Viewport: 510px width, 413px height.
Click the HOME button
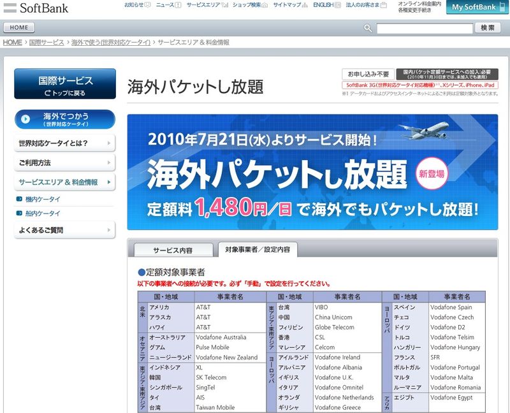coord(19,27)
